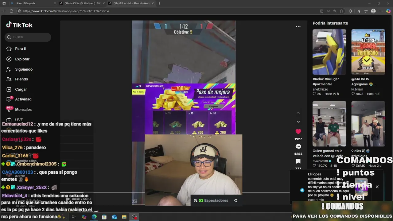Open a new browser tab
This screenshot has height=221, width=393.
pyautogui.click(x=159, y=3)
